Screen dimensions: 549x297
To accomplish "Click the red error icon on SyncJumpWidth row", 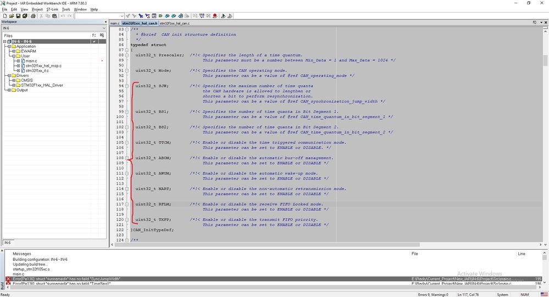I will click(x=8, y=279).
